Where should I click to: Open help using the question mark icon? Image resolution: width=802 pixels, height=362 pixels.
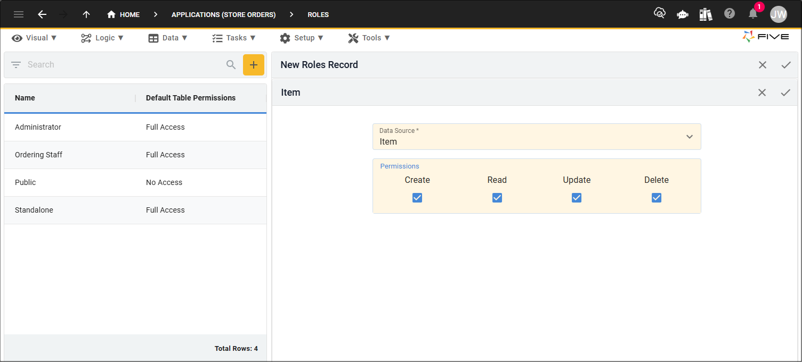pos(730,13)
